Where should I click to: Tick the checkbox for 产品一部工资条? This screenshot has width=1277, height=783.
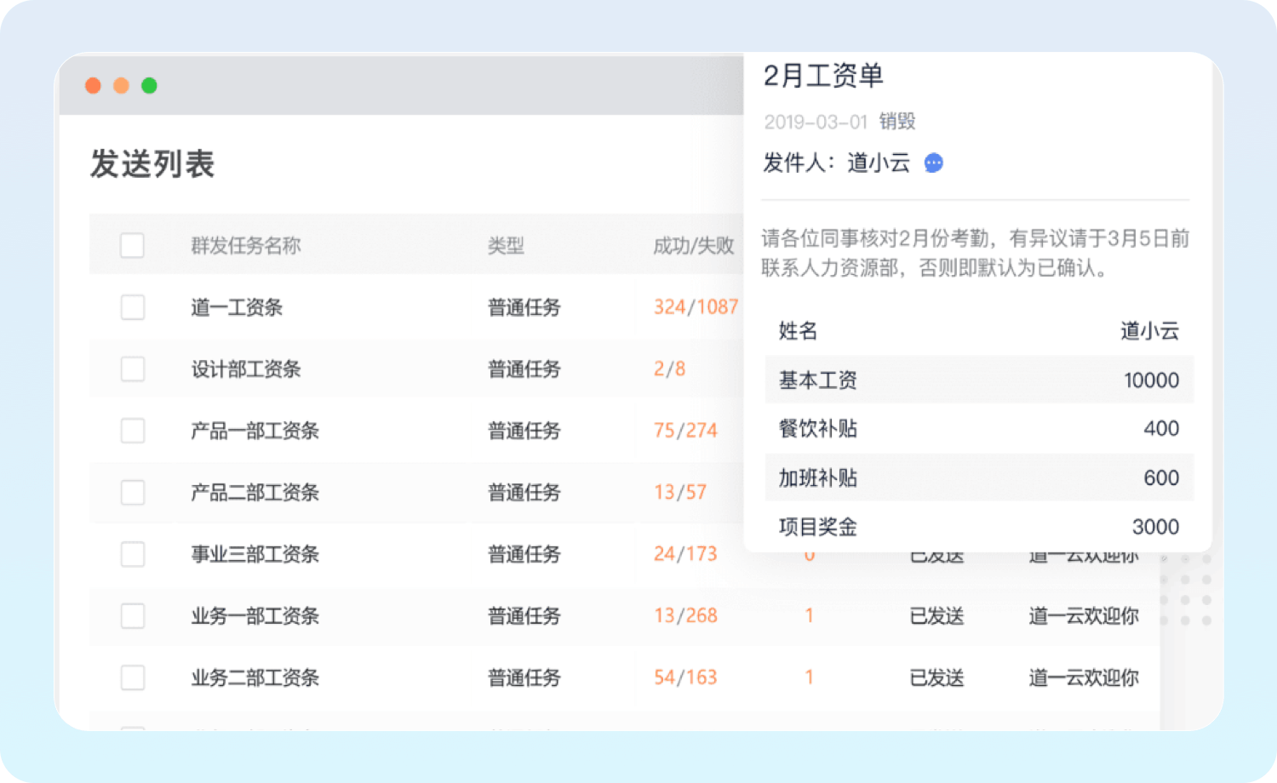click(x=132, y=431)
